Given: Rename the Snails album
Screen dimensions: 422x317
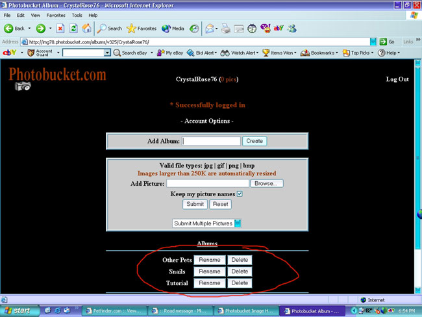Looking at the screenshot, I should [x=210, y=272].
